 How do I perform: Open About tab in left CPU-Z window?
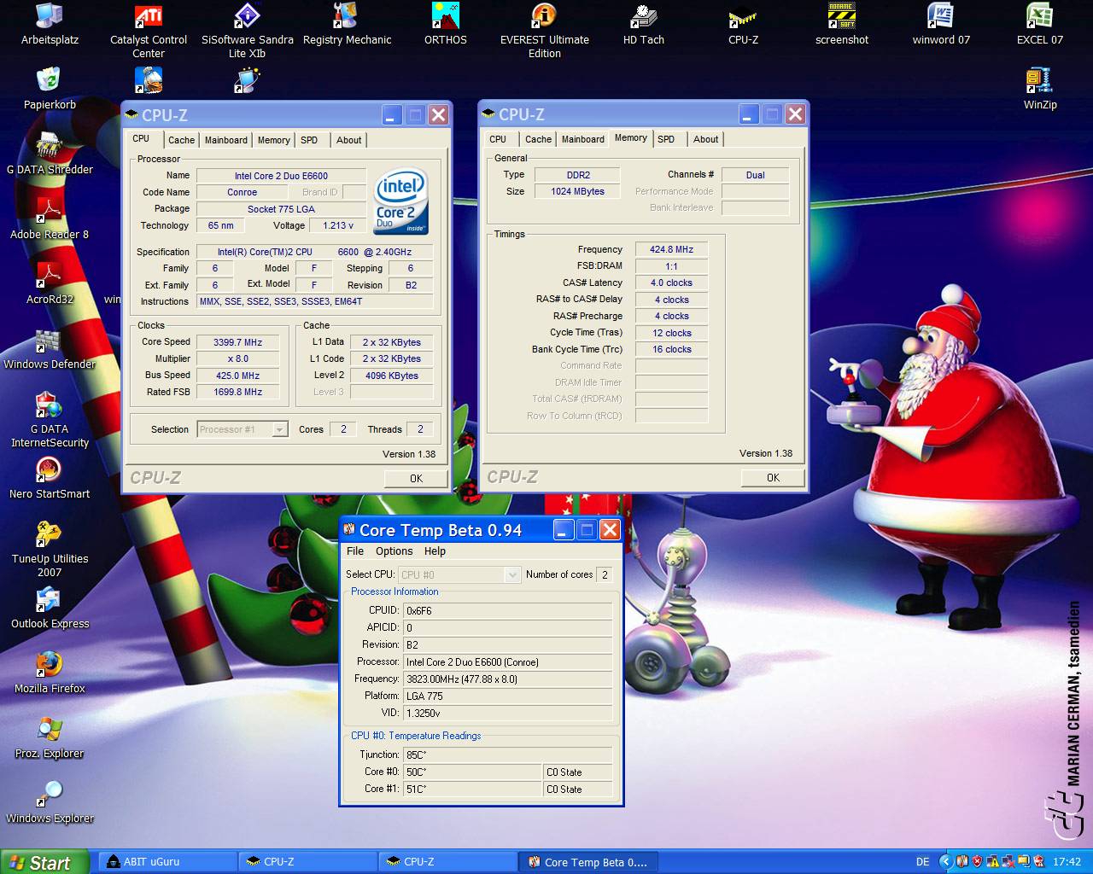[348, 140]
